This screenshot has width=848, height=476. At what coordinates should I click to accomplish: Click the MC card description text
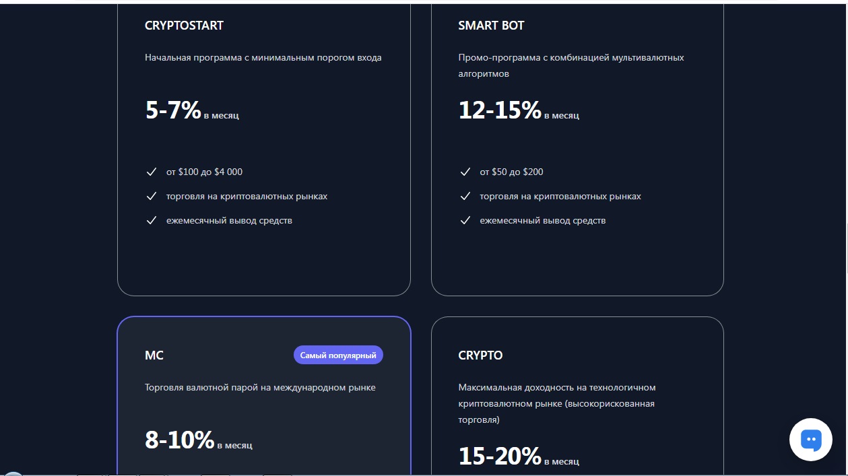coord(260,387)
